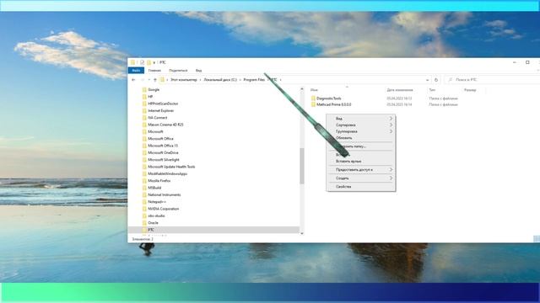Image resolution: width=540 pixels, height=303 pixels.
Task: Click the NVIDIA Corporation folder icon
Action: tap(144, 209)
